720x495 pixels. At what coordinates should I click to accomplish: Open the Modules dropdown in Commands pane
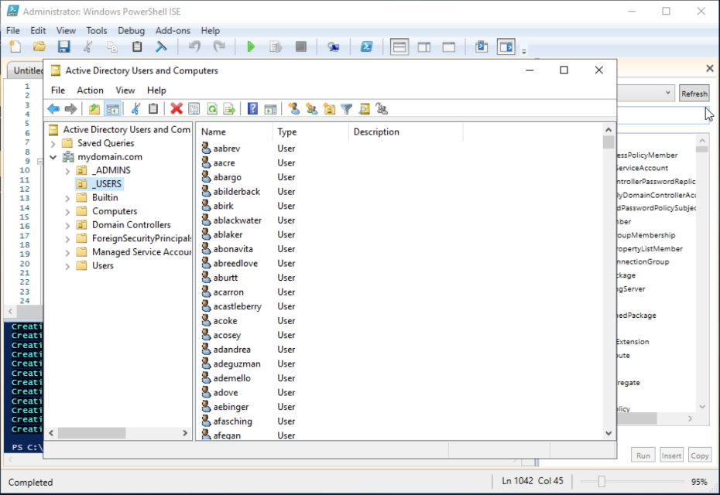(x=667, y=93)
